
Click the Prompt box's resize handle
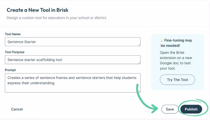139,91
